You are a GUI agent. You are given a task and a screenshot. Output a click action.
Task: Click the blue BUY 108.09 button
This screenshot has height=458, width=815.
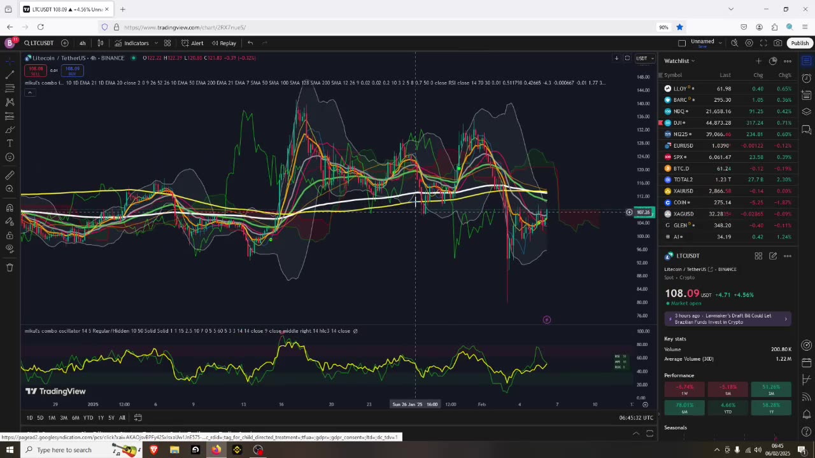[x=73, y=70]
